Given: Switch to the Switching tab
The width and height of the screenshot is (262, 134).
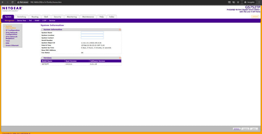Looking at the screenshot, I should (22, 17).
